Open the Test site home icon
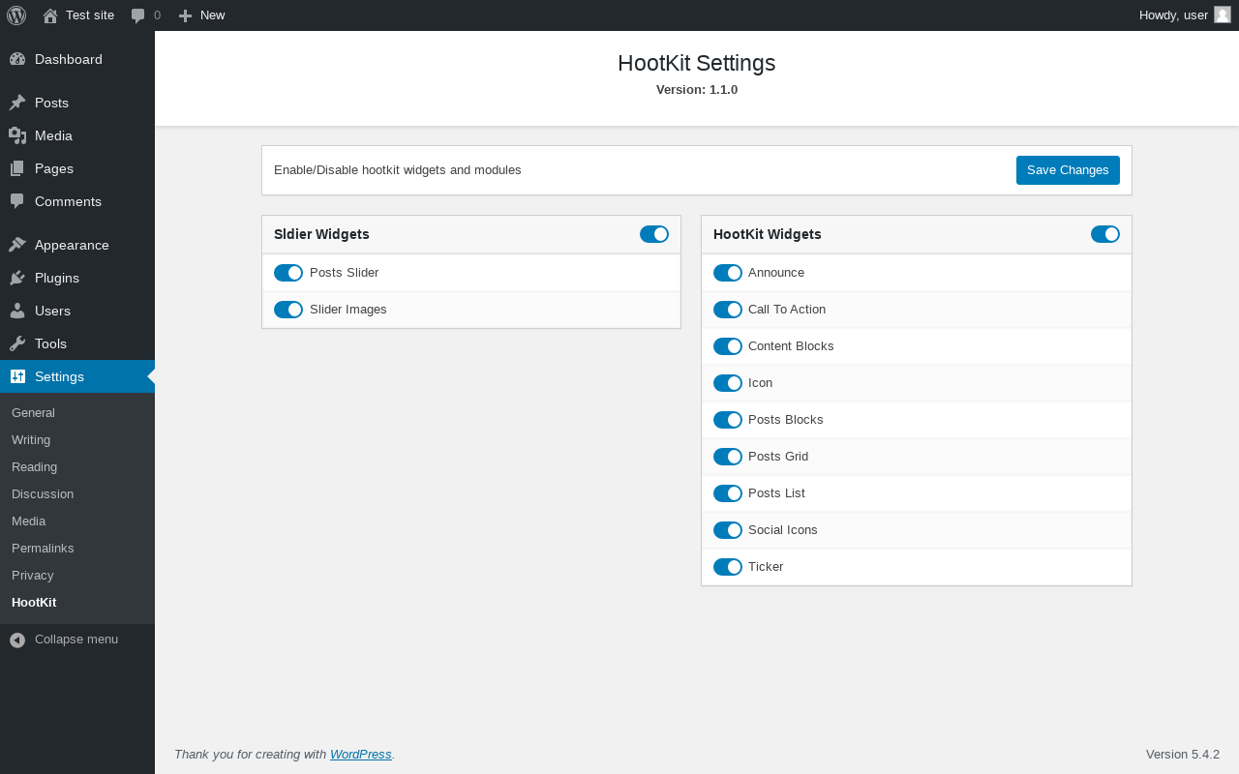Image resolution: width=1239 pixels, height=774 pixels. [x=50, y=15]
